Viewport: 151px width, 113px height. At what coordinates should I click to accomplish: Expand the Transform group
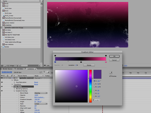[x=12, y=84]
